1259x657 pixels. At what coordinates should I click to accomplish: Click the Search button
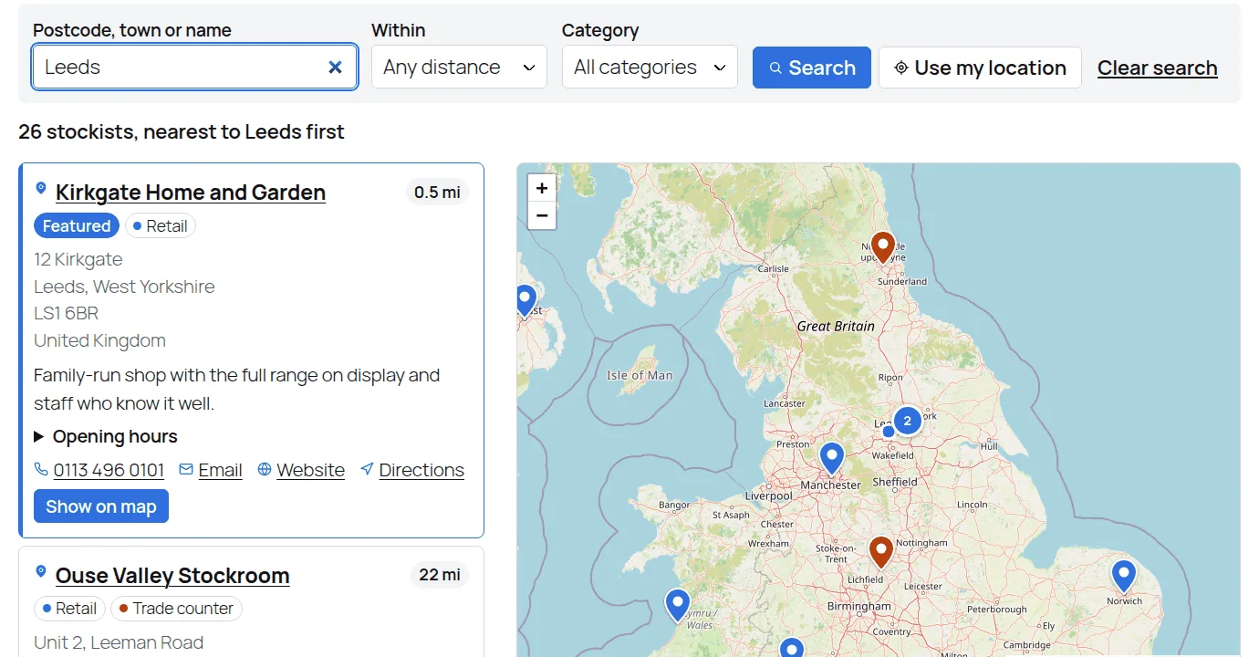812,68
